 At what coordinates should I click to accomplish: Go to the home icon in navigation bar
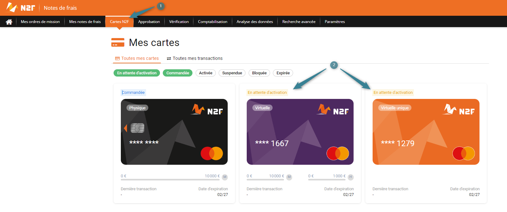coord(9,22)
